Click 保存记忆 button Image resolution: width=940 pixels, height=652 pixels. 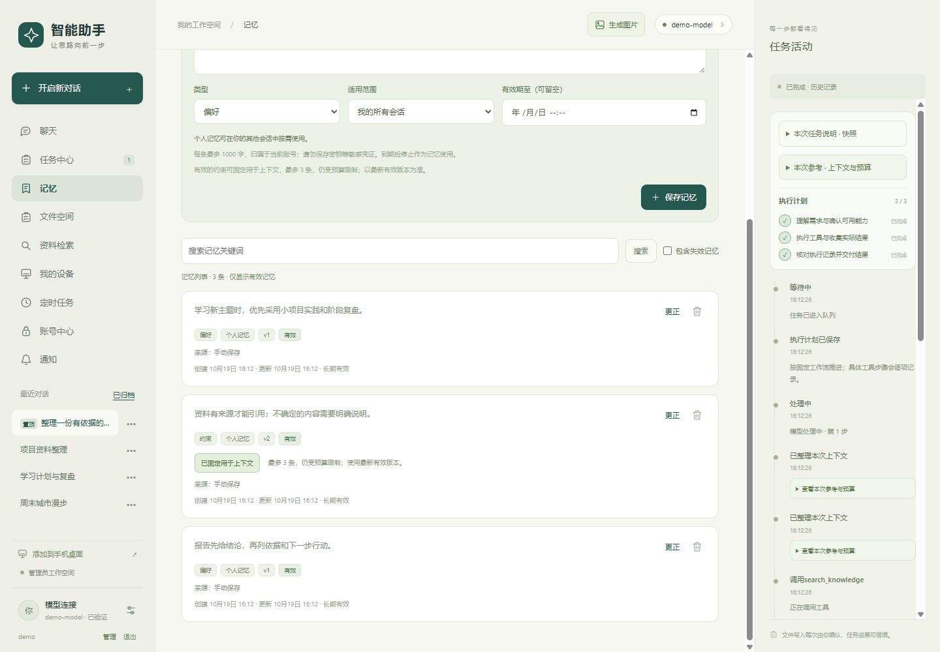[x=673, y=198]
